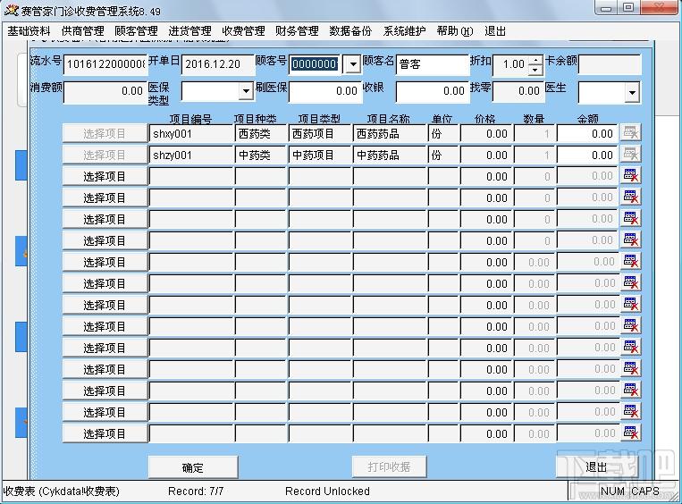Click the delete icon on the eighth item row
This screenshot has height=504, width=682.
[630, 282]
